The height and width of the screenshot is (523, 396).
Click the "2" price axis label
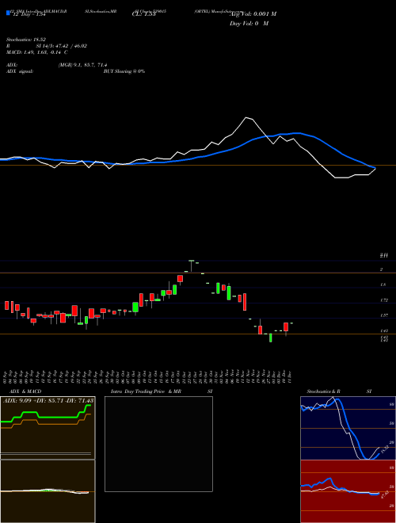[x=381, y=269]
